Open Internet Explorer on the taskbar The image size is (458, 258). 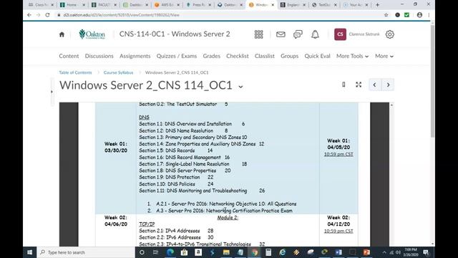click(282, 252)
